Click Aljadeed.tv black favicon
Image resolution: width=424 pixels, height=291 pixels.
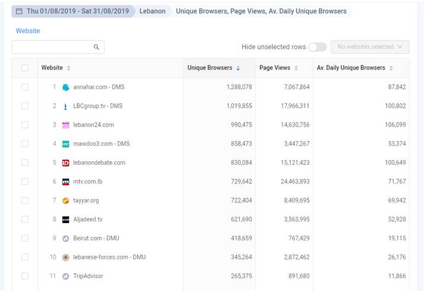65,220
